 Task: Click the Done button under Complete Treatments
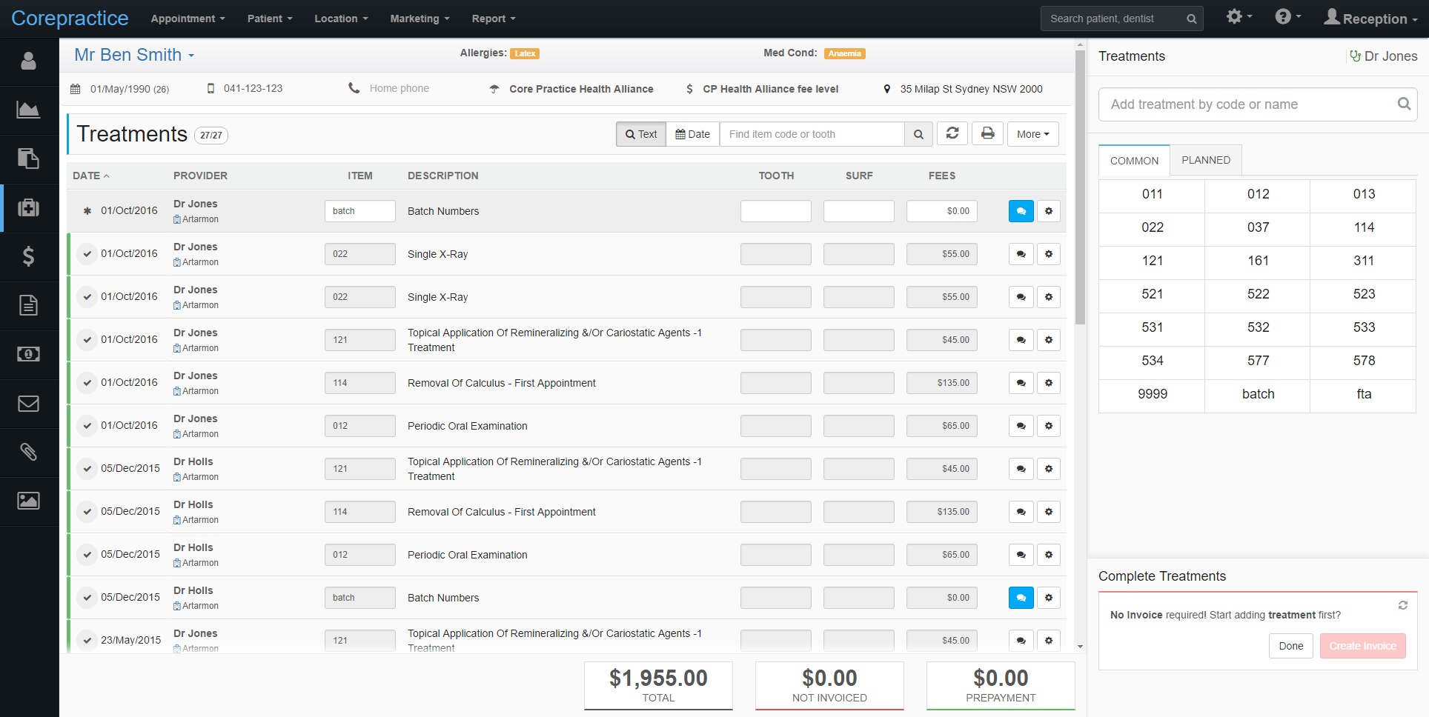tap(1290, 646)
